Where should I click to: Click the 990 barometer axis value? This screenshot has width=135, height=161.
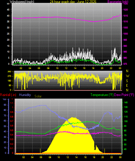pyautogui.click(x=125, y=46)
